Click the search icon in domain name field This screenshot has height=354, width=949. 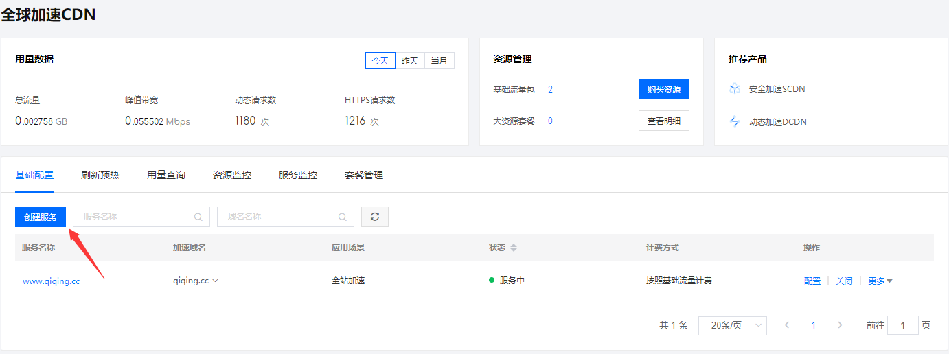(342, 217)
